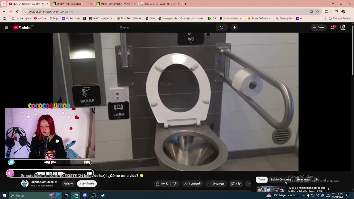This screenshot has height=199, width=354.
Task: Click the YouTube search magnifier button
Action: (222, 27)
